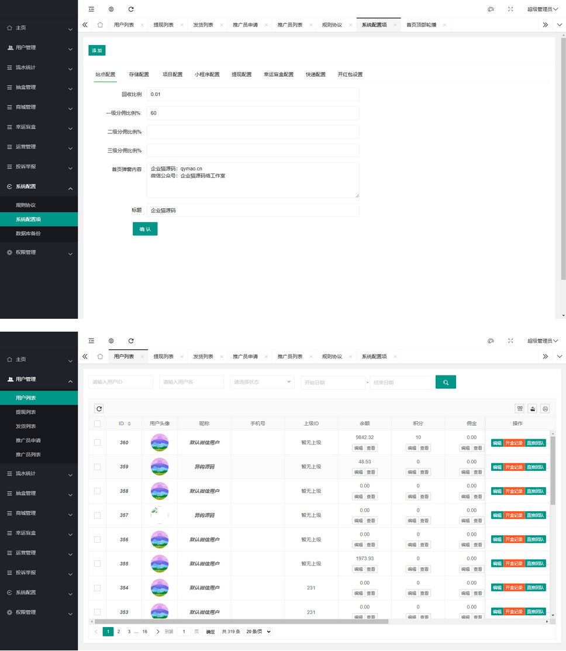Tick the select-all checkbox in table header
The width and height of the screenshot is (566, 651).
point(97,423)
